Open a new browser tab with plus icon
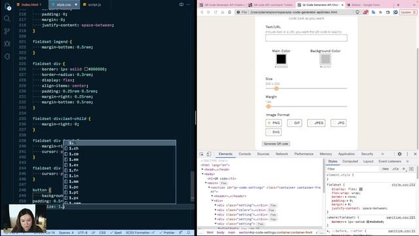419x236 pixels. coord(398,5)
